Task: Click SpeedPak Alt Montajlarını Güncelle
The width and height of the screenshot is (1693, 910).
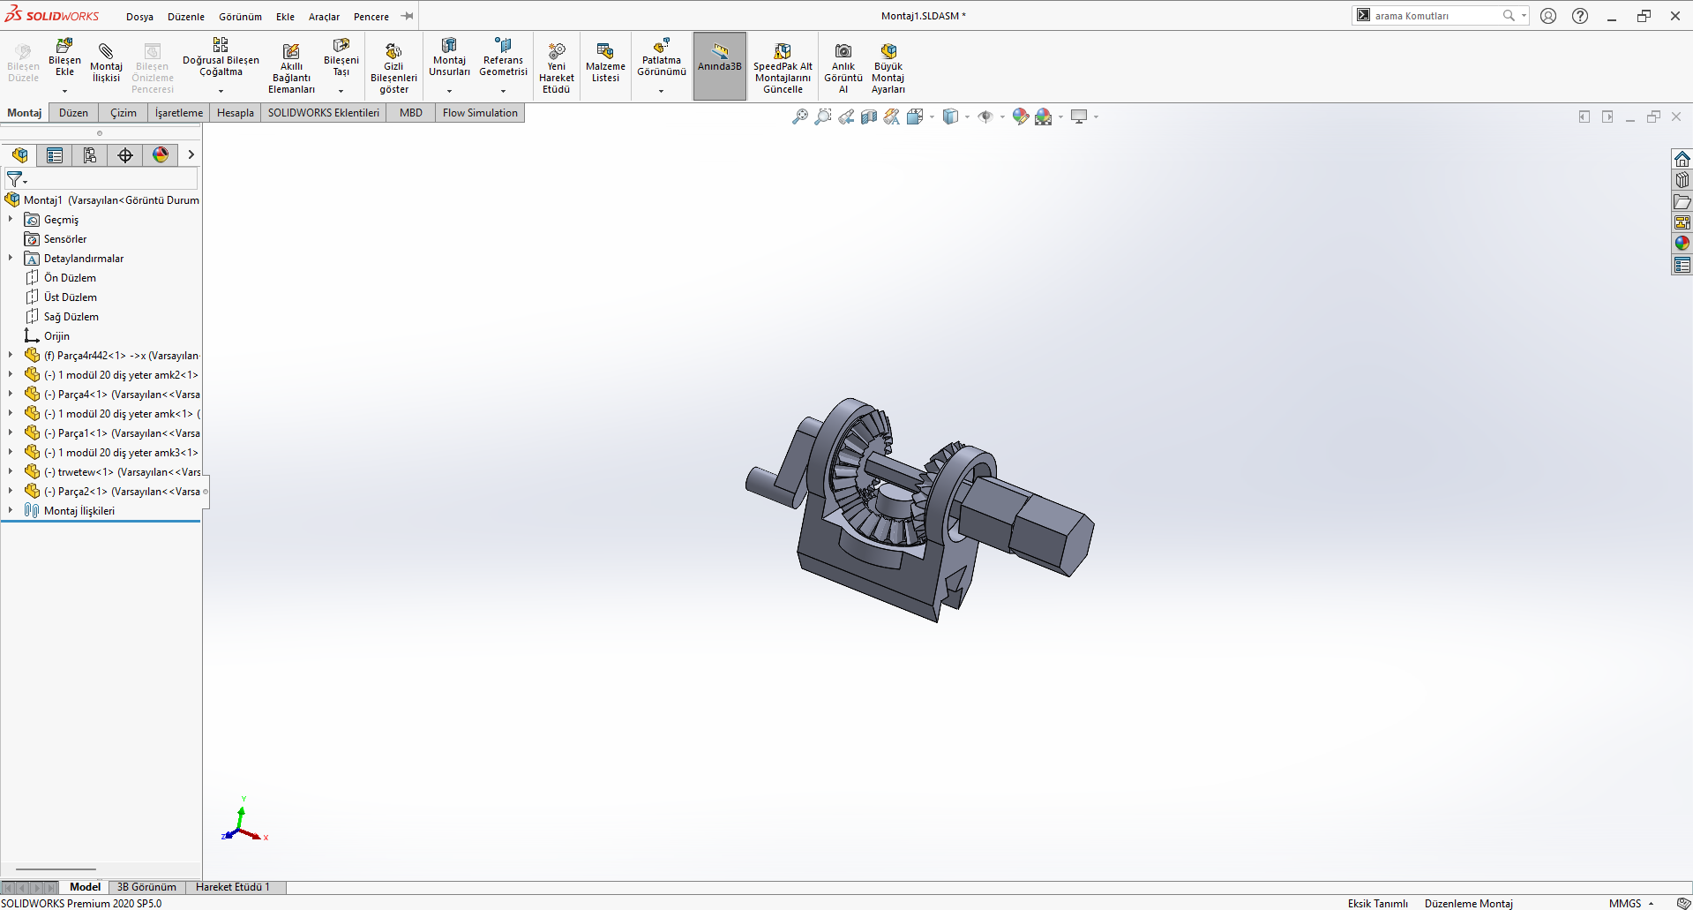Action: coord(783,68)
